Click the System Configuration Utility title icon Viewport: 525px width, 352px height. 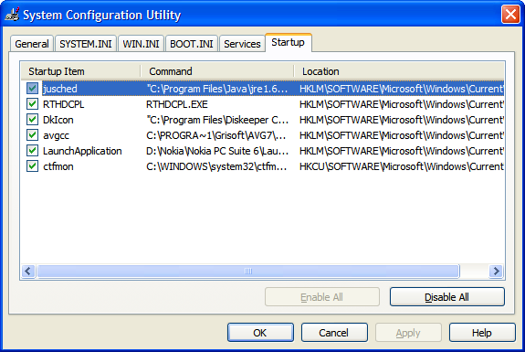[x=12, y=15]
